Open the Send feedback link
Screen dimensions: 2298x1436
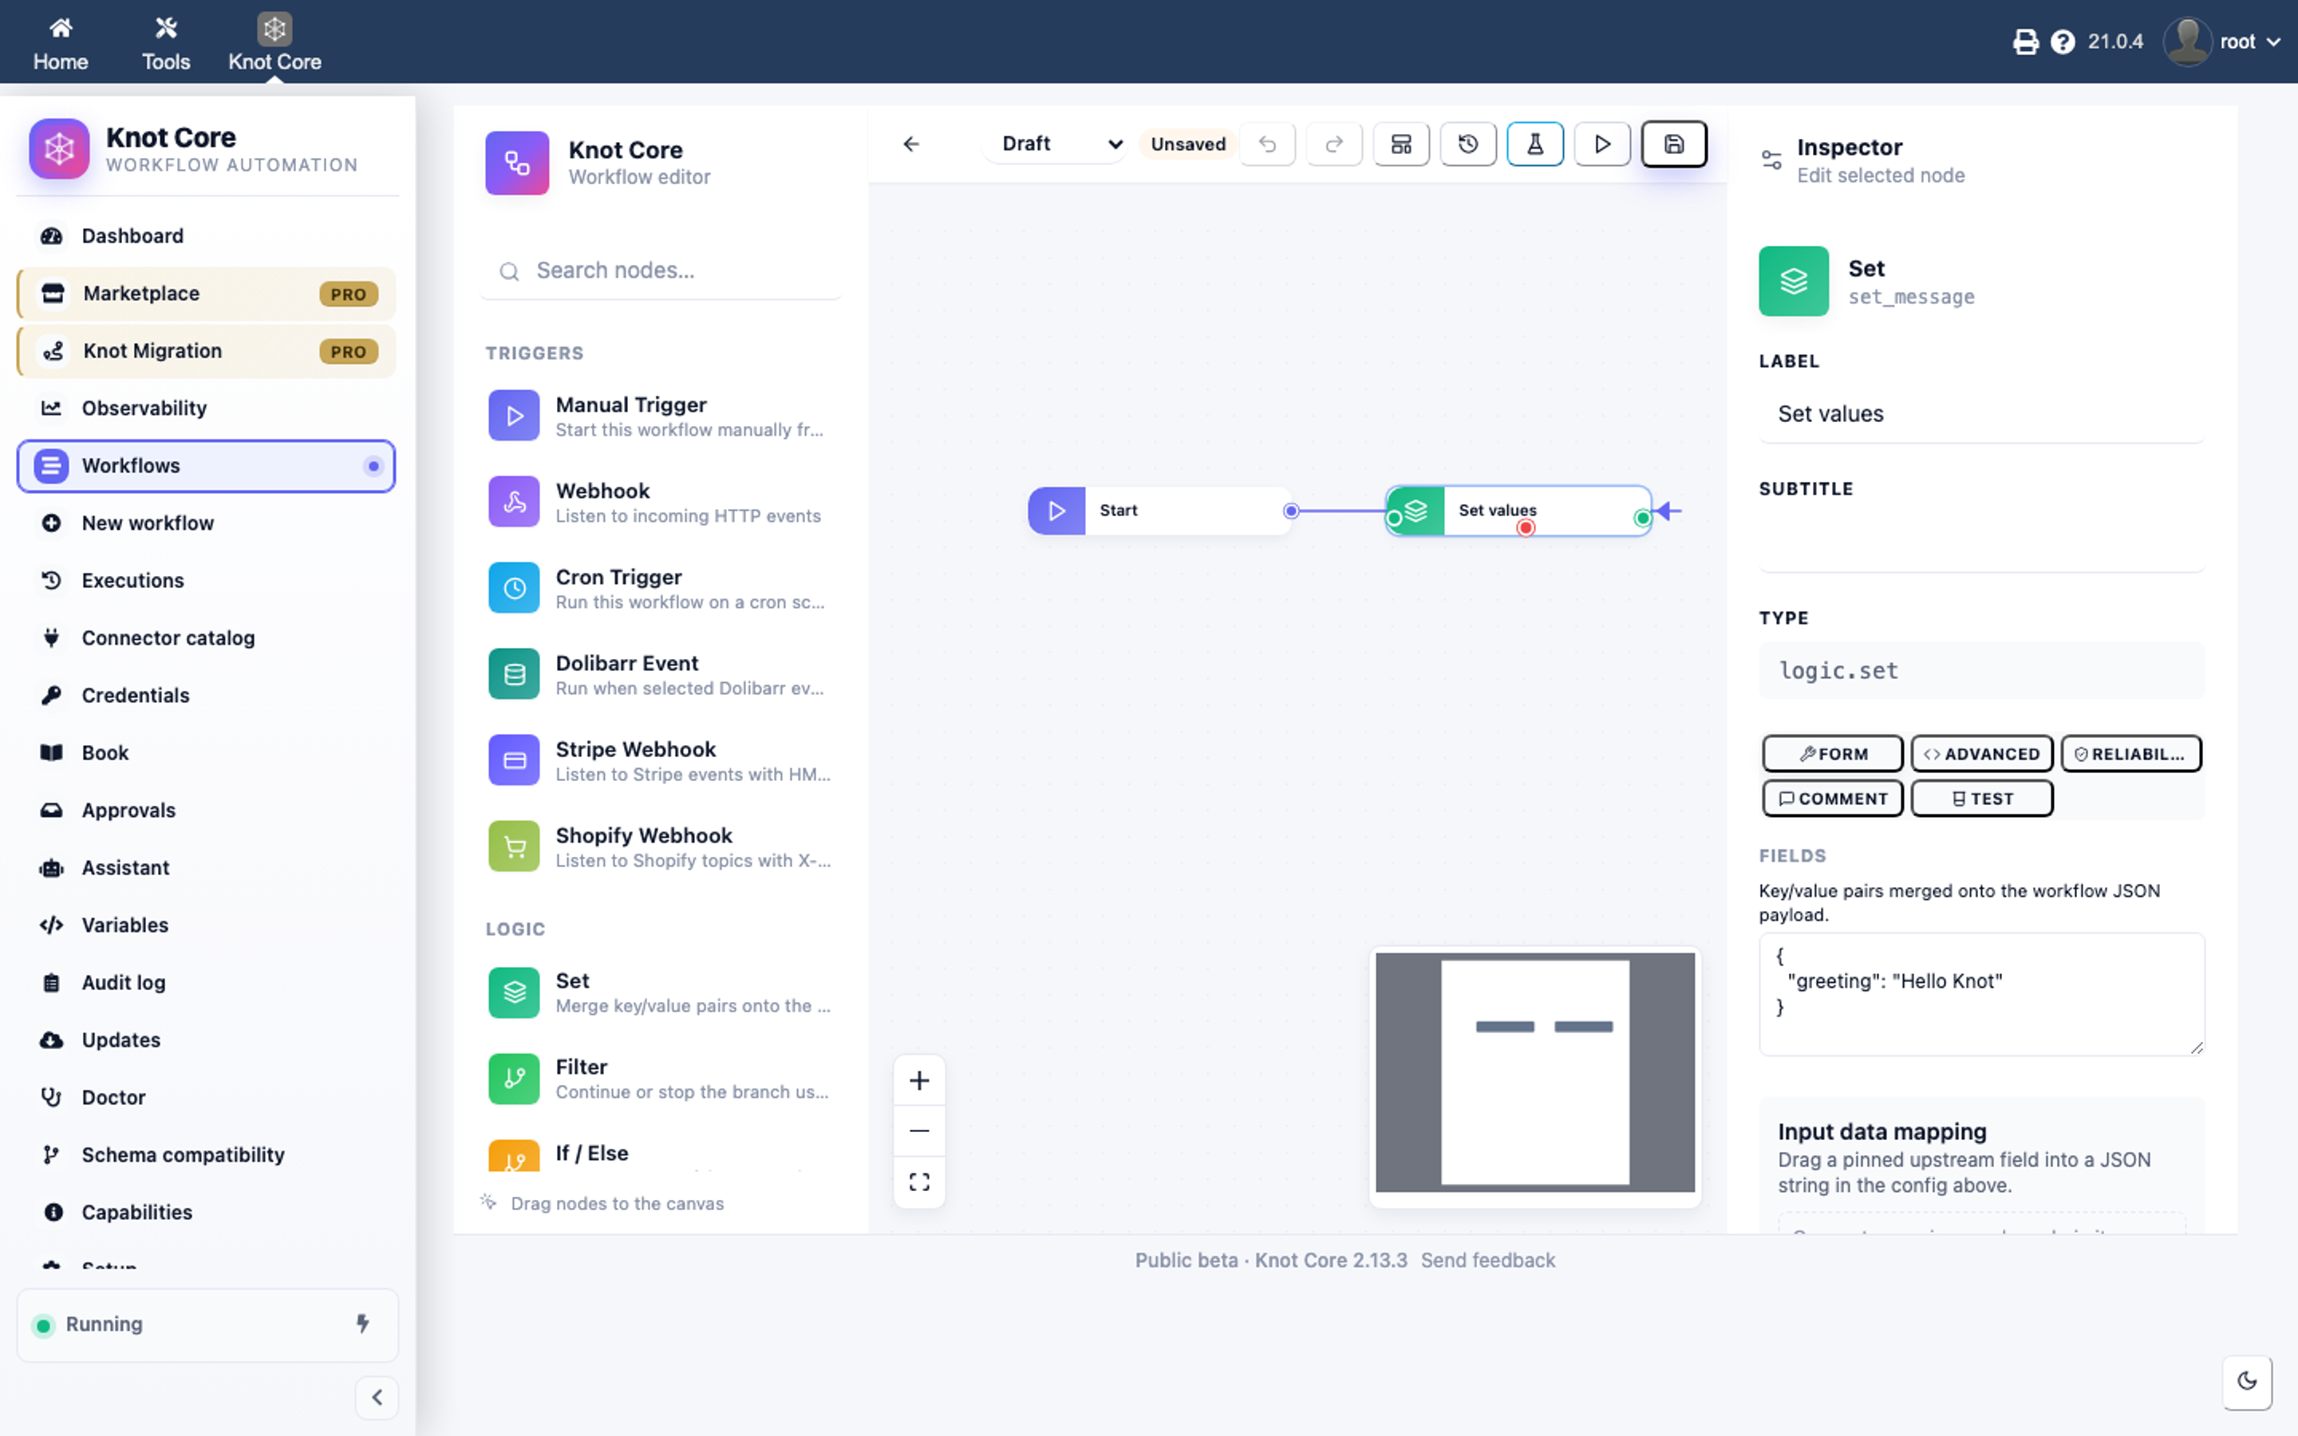click(1488, 1260)
